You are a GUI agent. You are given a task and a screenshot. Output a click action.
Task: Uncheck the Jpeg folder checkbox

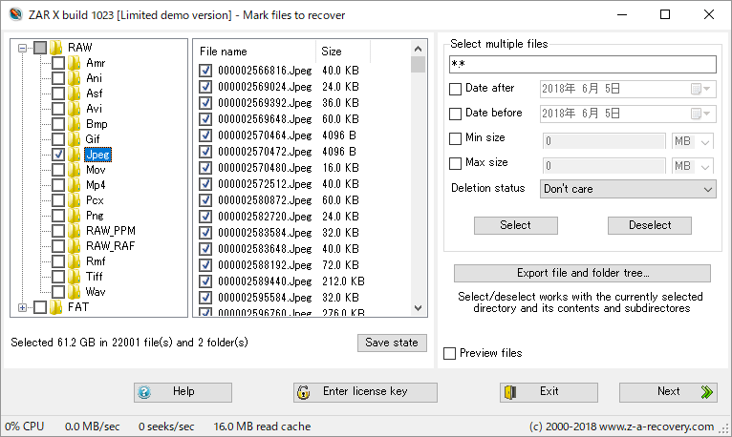[58, 155]
